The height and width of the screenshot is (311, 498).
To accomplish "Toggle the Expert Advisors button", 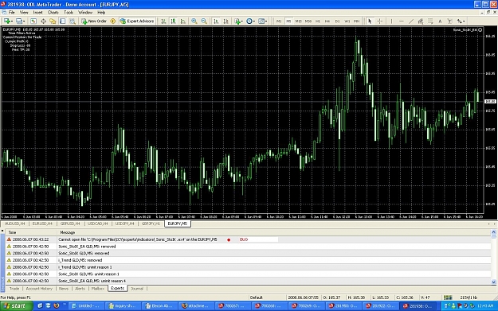I will click(x=137, y=21).
